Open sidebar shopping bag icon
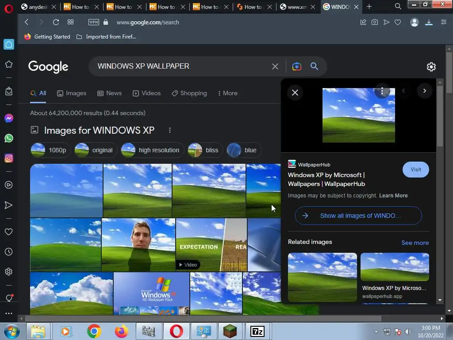Image resolution: width=453 pixels, height=340 pixels. tap(9, 91)
